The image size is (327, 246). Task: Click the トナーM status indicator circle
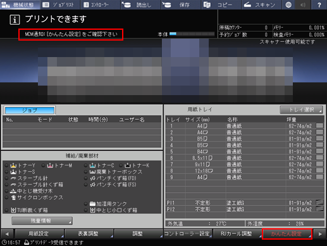coord(44,165)
